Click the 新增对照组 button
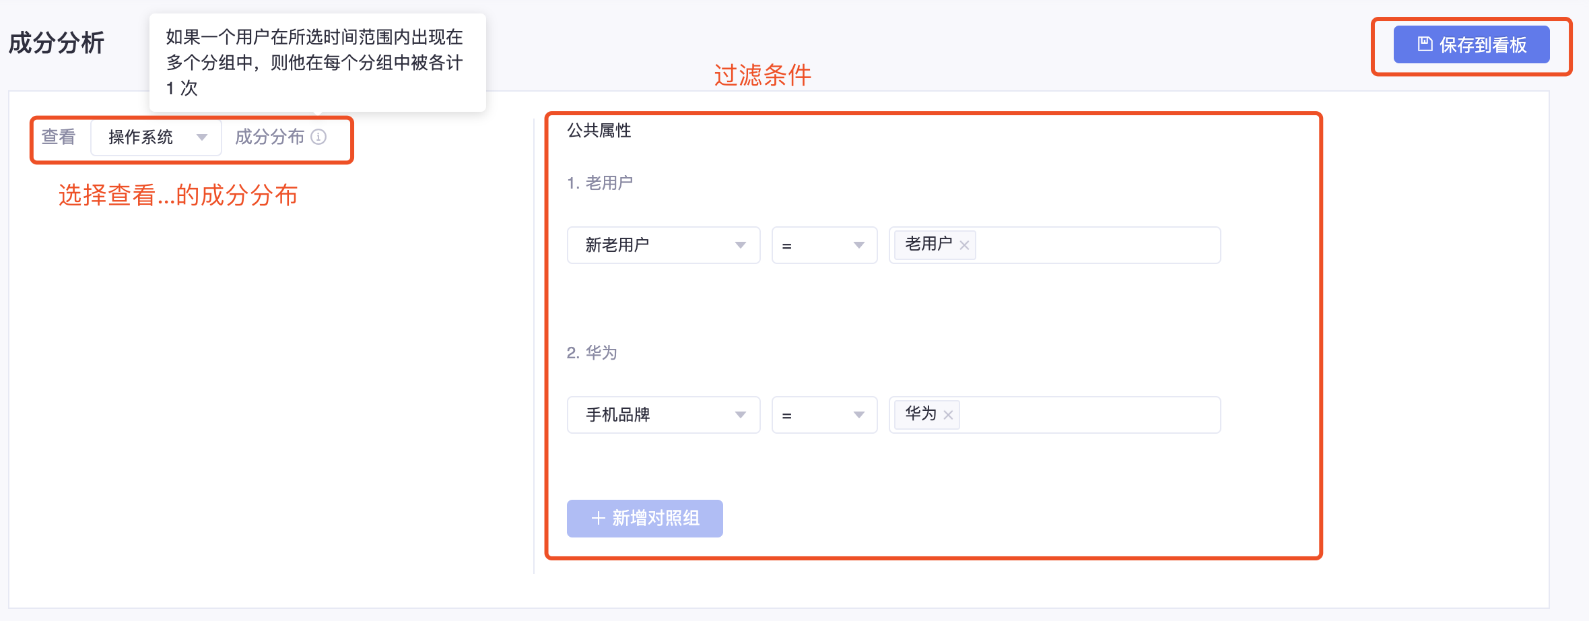The width and height of the screenshot is (1589, 621). pyautogui.click(x=645, y=519)
